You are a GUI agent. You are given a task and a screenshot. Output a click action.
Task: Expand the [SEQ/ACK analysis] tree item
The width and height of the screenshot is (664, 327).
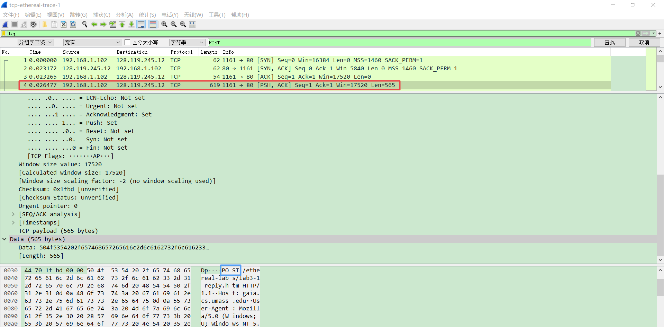click(x=13, y=214)
